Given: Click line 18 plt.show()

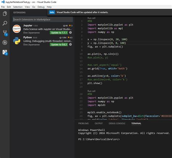Looking at the screenshot, I should 95,83.
